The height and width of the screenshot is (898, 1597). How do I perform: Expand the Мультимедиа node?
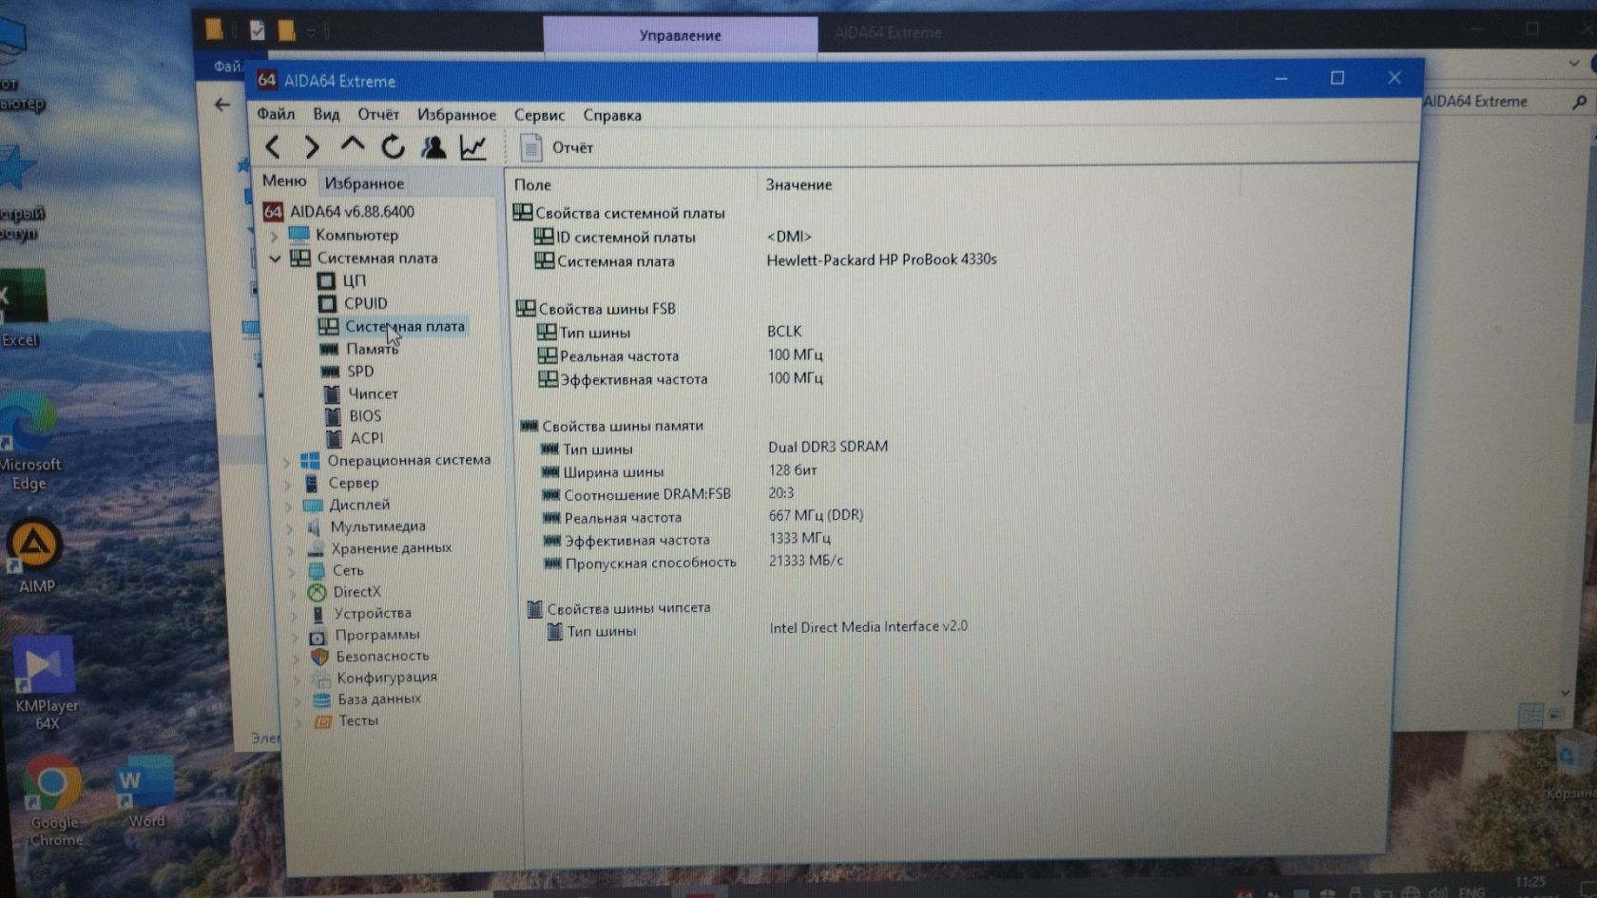[290, 527]
